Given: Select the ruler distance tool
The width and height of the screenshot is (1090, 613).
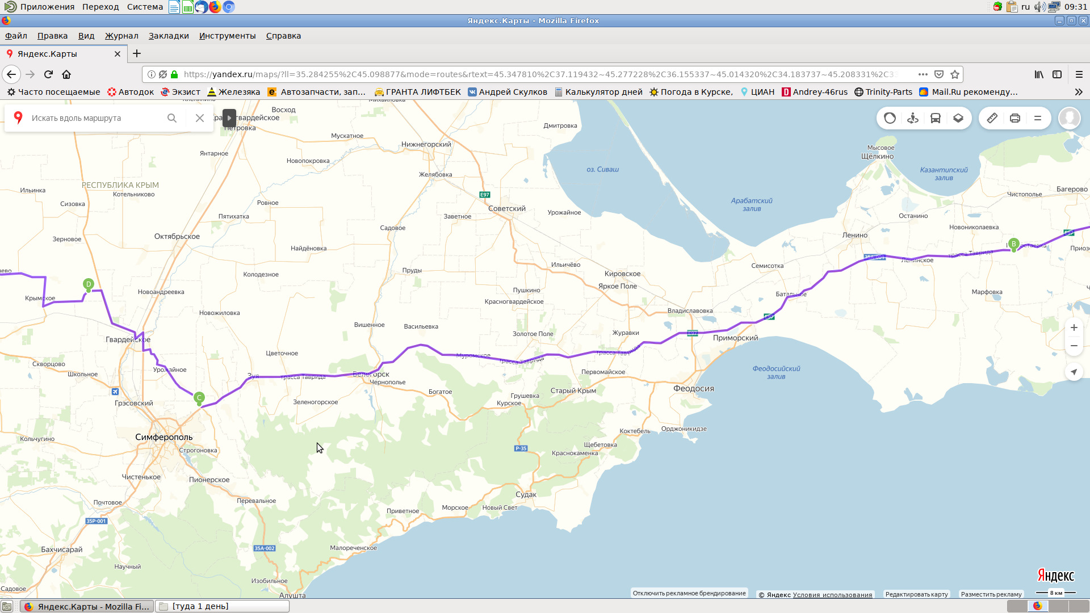Looking at the screenshot, I should click(992, 118).
